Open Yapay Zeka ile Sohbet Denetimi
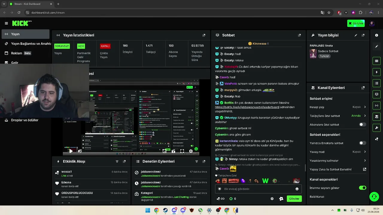 pyautogui.click(x=338, y=169)
